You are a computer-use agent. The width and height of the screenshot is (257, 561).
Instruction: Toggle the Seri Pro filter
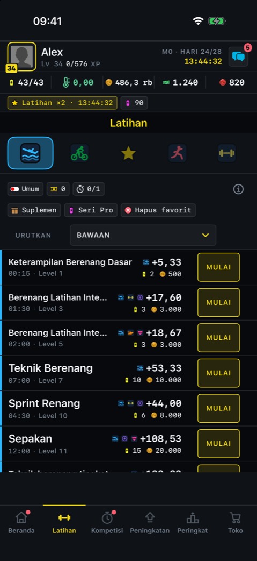tap(91, 210)
